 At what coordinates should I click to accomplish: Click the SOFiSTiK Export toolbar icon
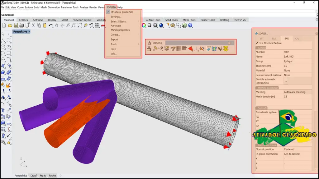[149, 49]
